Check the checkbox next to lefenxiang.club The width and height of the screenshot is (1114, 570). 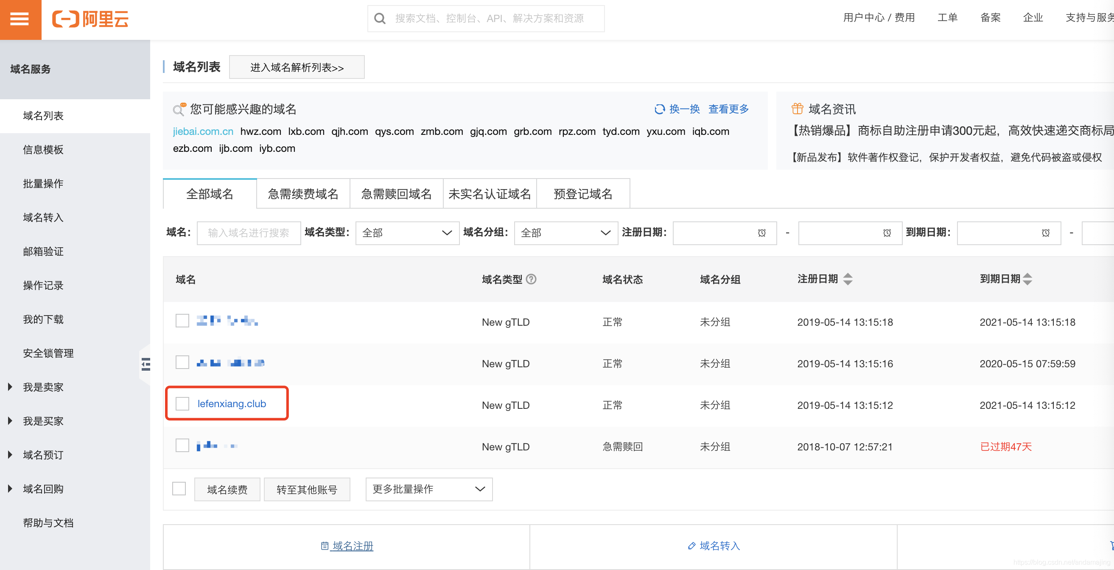point(182,403)
